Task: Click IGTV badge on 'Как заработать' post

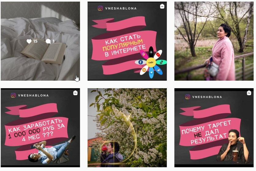Action: tap(75, 93)
